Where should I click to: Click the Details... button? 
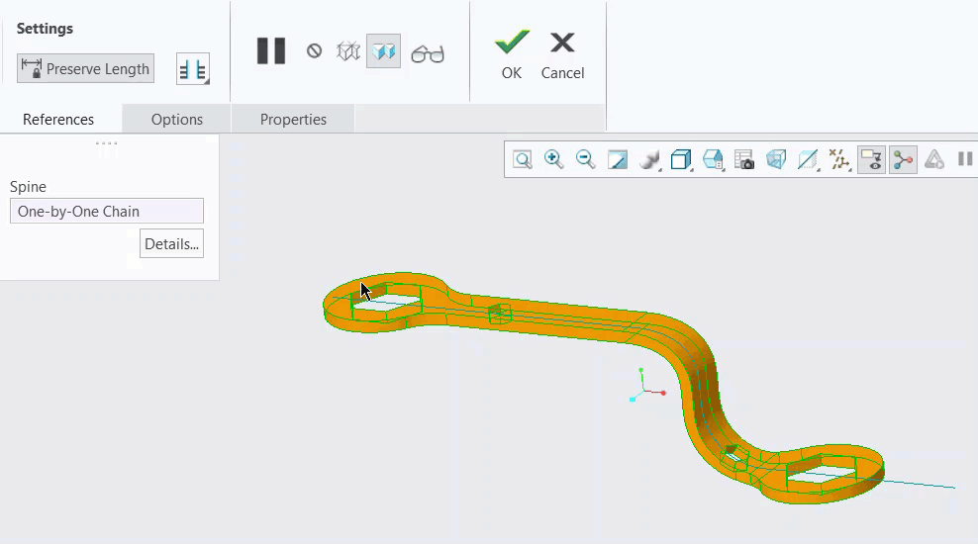point(171,243)
